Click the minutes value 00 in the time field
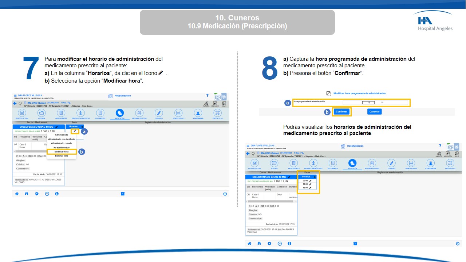This screenshot has height=262, width=466. click(382, 103)
